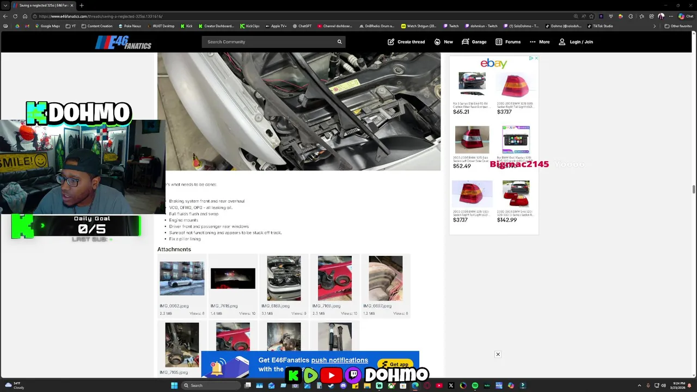Open the Creator Dashboard bookmark
The height and width of the screenshot is (392, 697).
(x=216, y=26)
